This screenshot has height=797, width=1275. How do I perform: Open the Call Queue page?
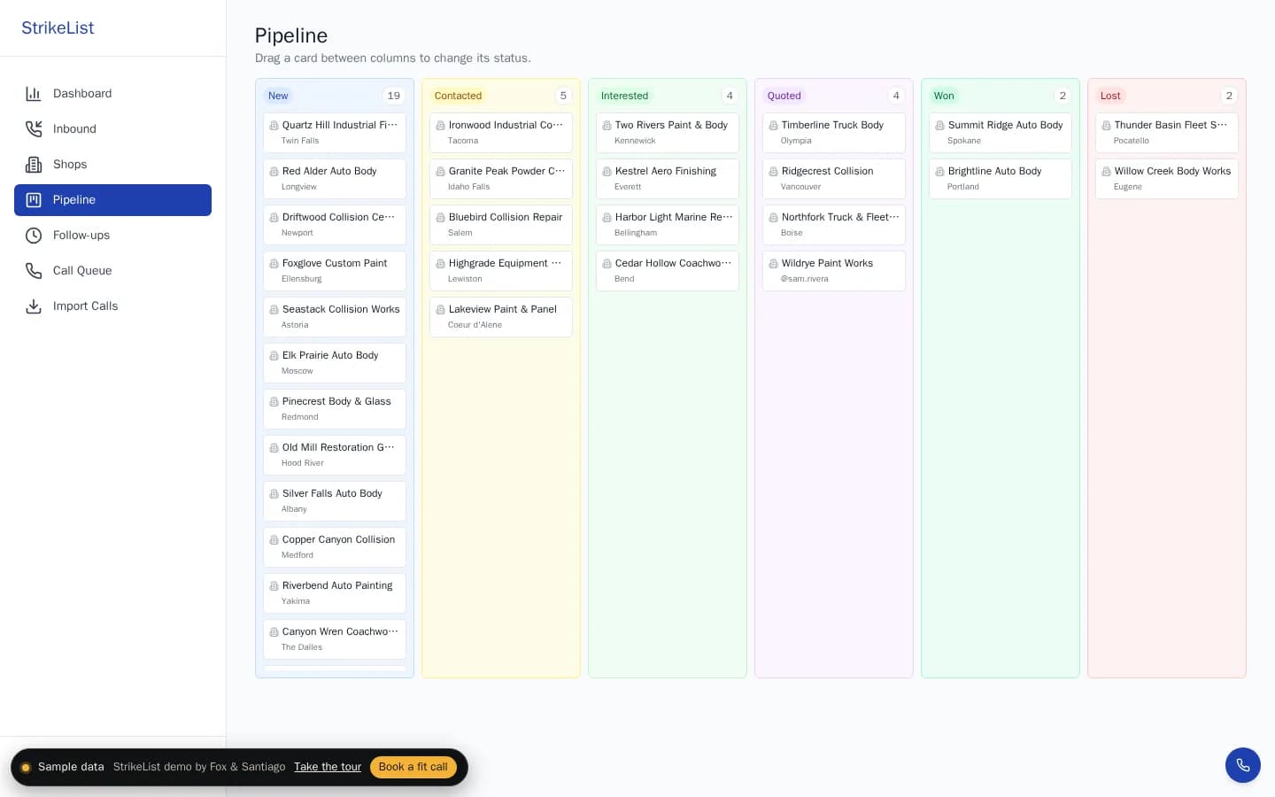pyautogui.click(x=112, y=271)
